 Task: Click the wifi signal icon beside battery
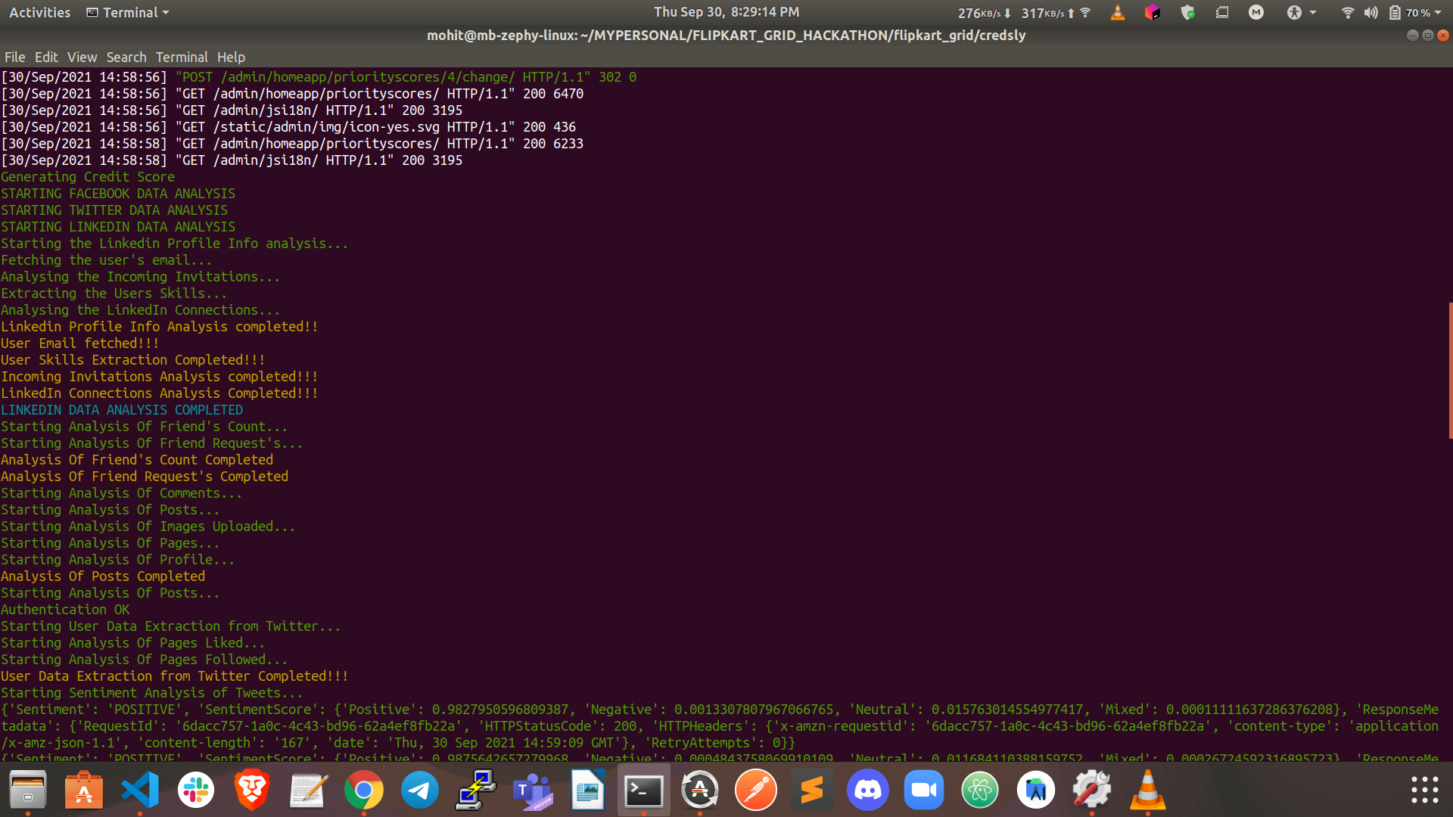coord(1347,12)
